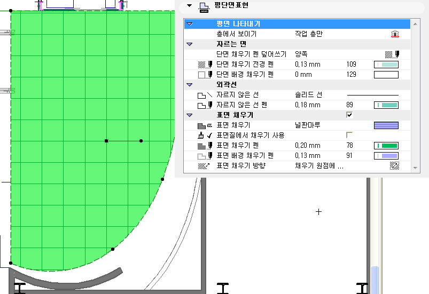Click the fill handle's right endpoint node
This screenshot has width=429, height=294.
[141, 141]
